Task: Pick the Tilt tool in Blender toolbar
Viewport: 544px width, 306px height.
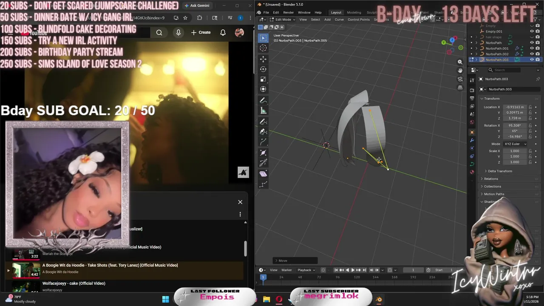Action: (263, 163)
